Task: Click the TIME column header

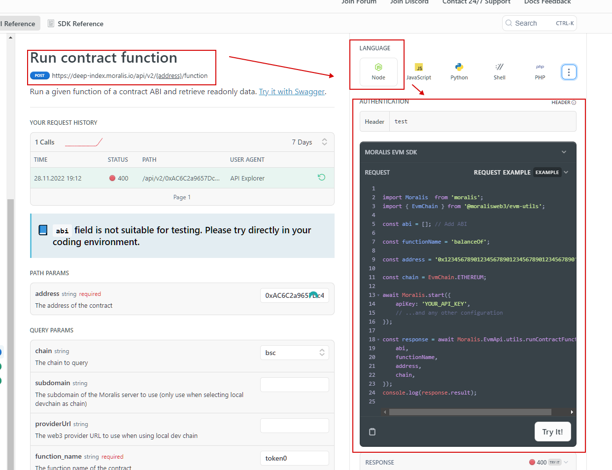Action: click(41, 160)
